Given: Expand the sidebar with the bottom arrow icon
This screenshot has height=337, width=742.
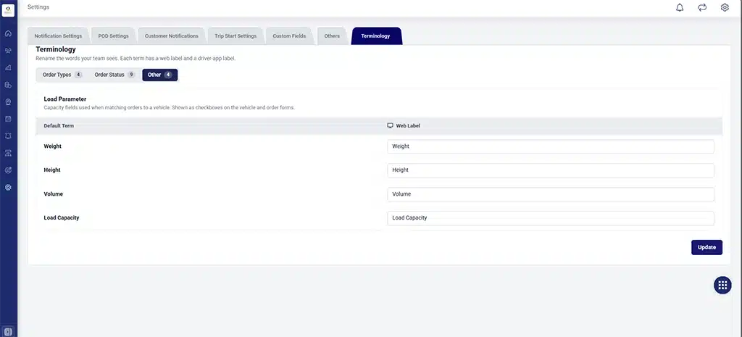Looking at the screenshot, I should click(x=8, y=331).
